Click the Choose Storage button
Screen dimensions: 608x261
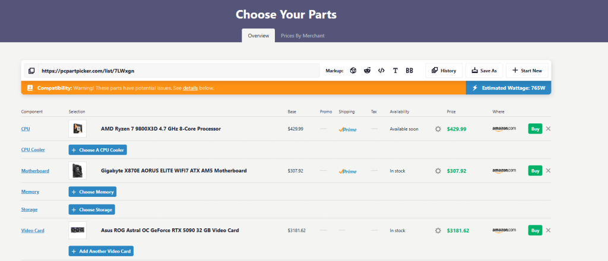click(92, 209)
